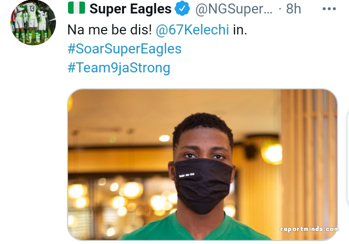Click the separator dot before 8h

279,9
